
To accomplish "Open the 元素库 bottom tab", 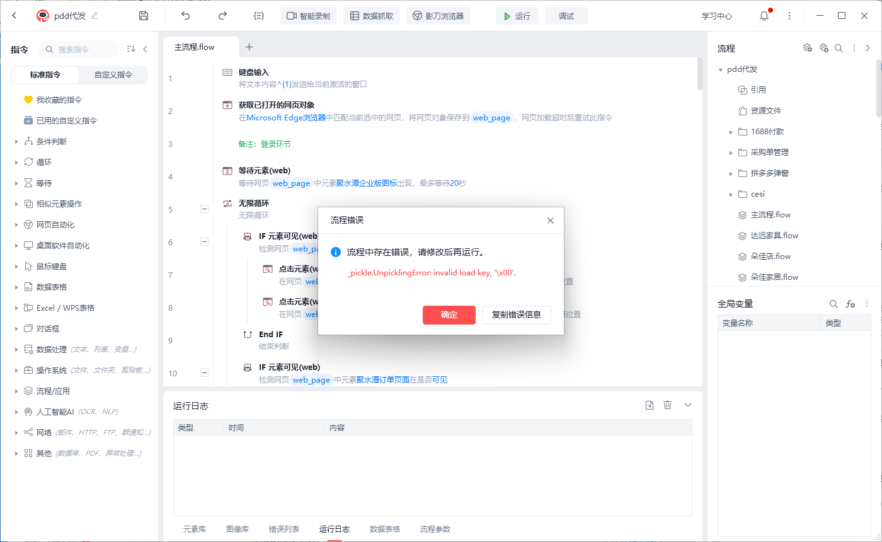I will pyautogui.click(x=195, y=529).
